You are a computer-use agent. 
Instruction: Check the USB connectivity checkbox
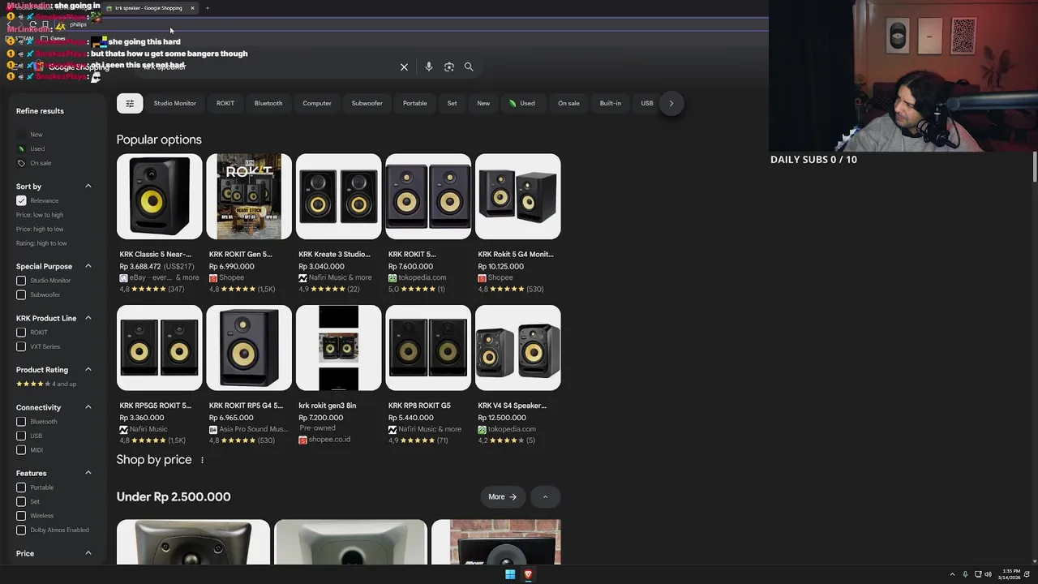pos(21,436)
